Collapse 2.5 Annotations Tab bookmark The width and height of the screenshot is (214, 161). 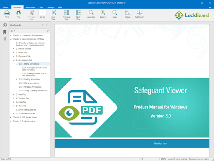coord(14,60)
